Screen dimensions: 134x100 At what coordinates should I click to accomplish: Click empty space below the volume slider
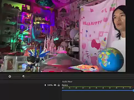tap(98, 96)
